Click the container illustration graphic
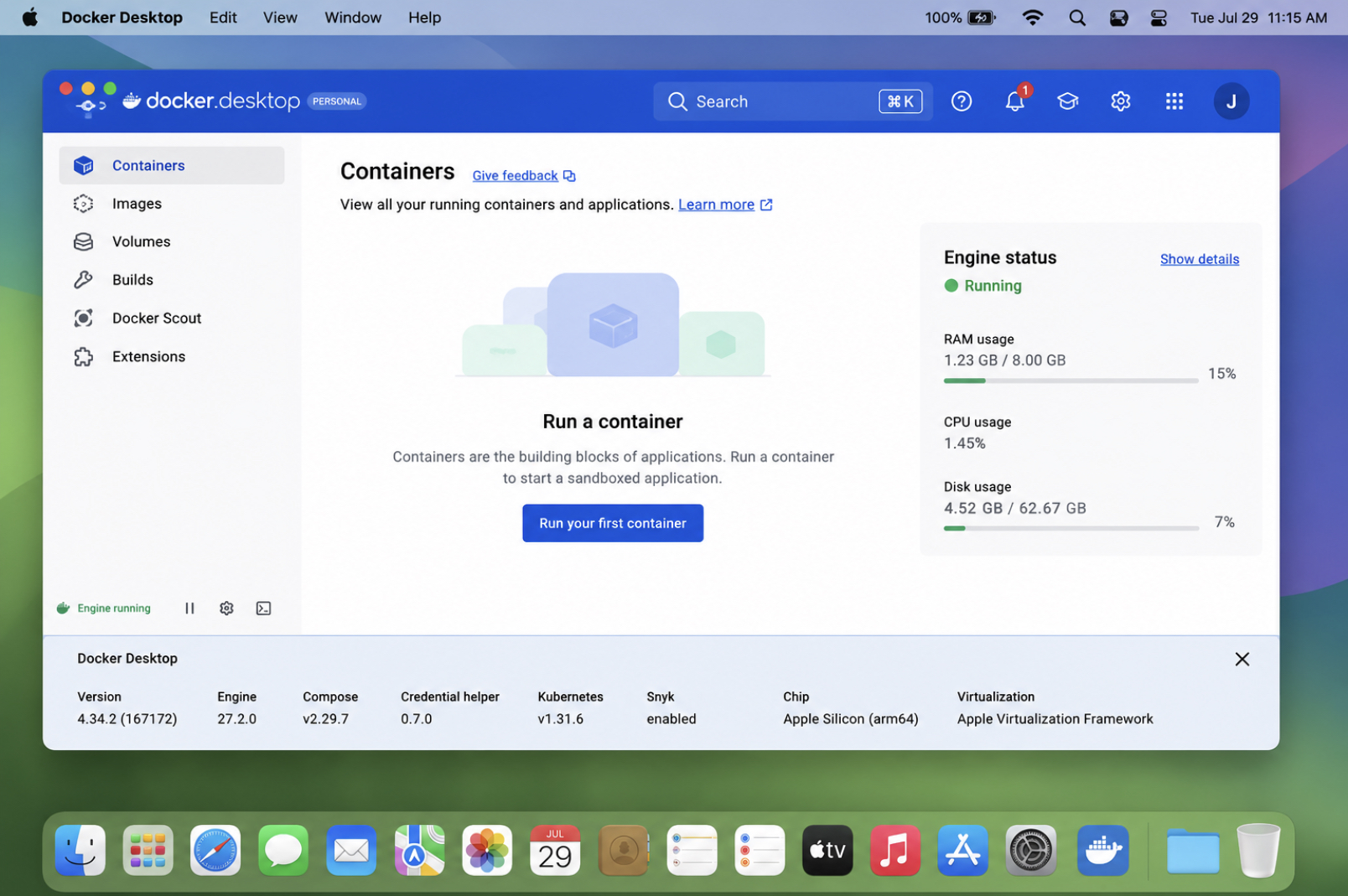Image resolution: width=1348 pixels, height=896 pixels. (x=613, y=325)
